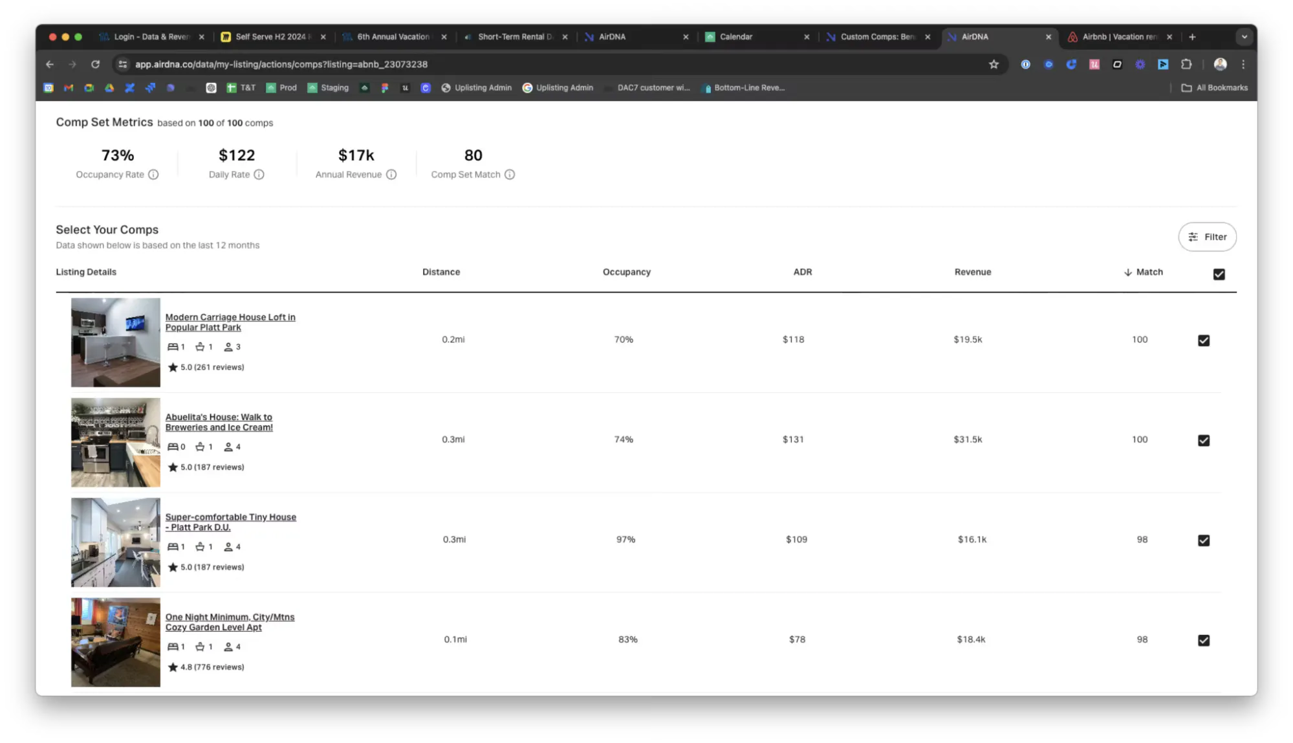Click the Daily Rate info icon
The image size is (1293, 743).
pyautogui.click(x=259, y=175)
